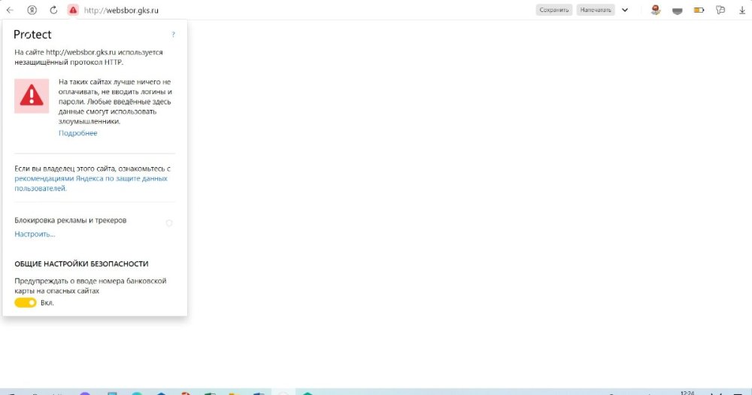Click the Блокировка рекламы и трекеров label
The height and width of the screenshot is (395, 752).
coord(71,220)
